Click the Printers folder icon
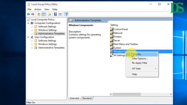 tap(112, 36)
